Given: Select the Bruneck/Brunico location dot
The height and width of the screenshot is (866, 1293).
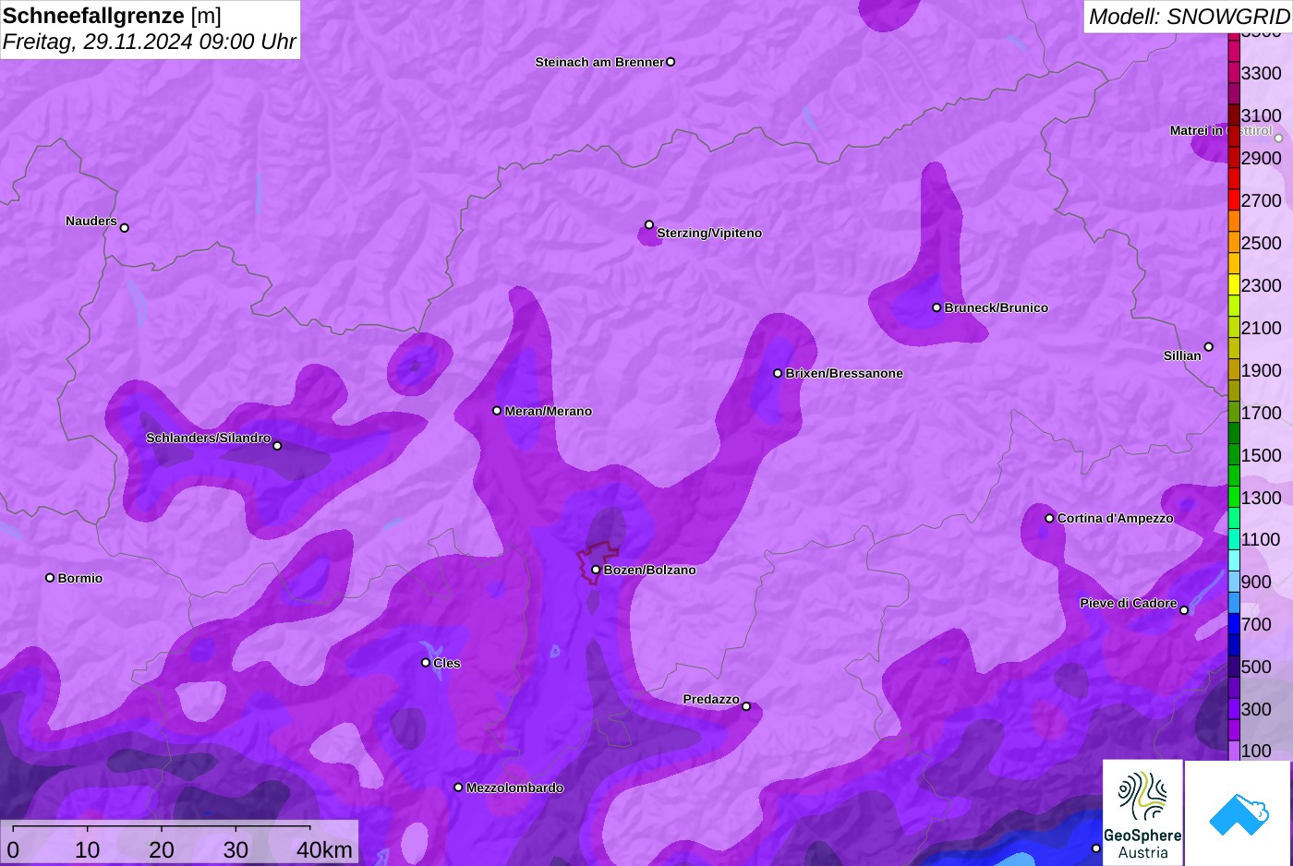Looking at the screenshot, I should pyautogui.click(x=937, y=307).
